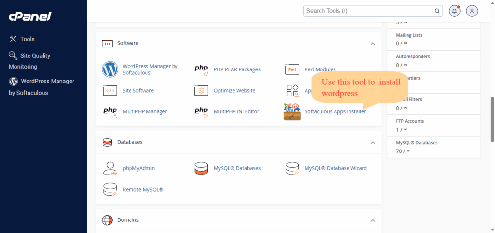Open PHP PEAR Packages
Viewport: 495px width, 233px height.
tap(237, 69)
